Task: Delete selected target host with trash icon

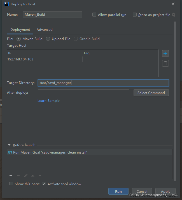Action: [x=165, y=63]
